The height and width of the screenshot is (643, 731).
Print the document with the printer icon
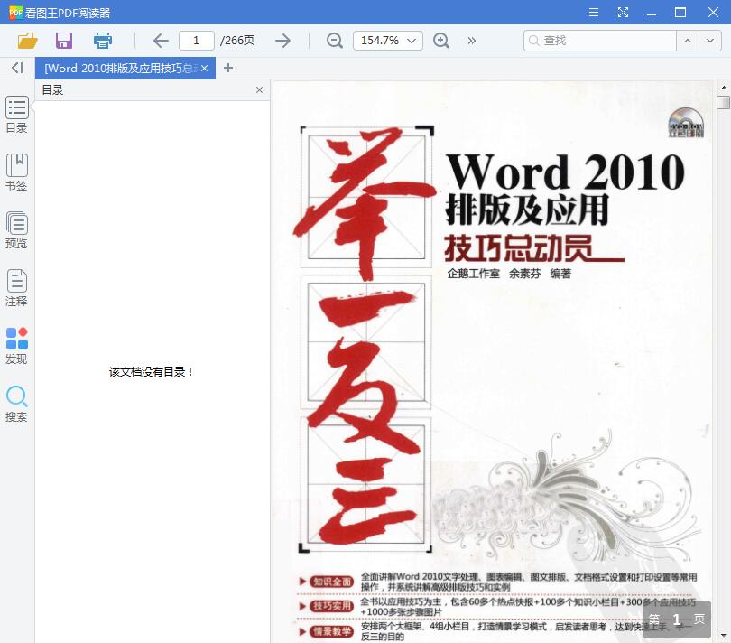tap(103, 41)
